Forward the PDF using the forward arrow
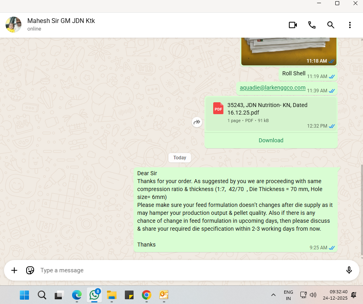 (x=197, y=122)
